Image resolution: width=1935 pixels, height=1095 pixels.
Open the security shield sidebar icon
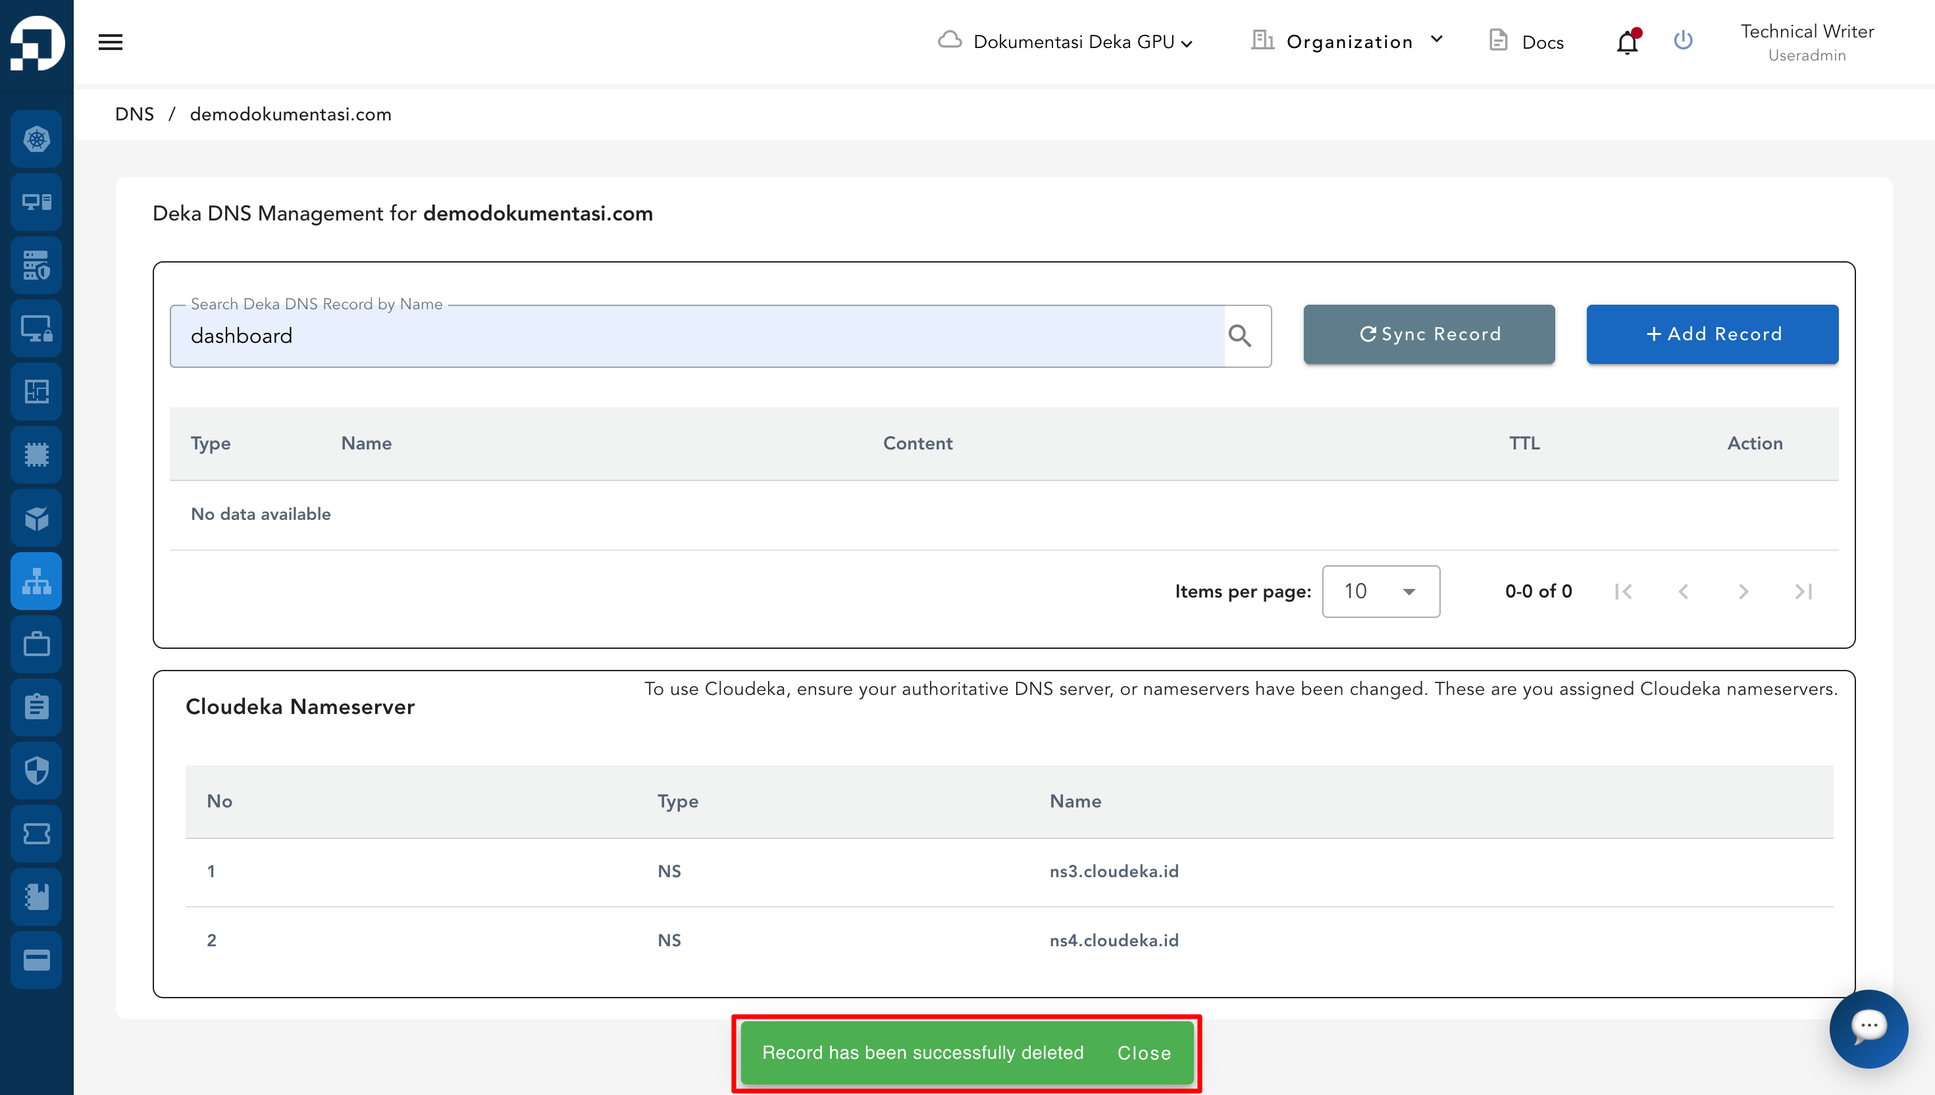36,770
